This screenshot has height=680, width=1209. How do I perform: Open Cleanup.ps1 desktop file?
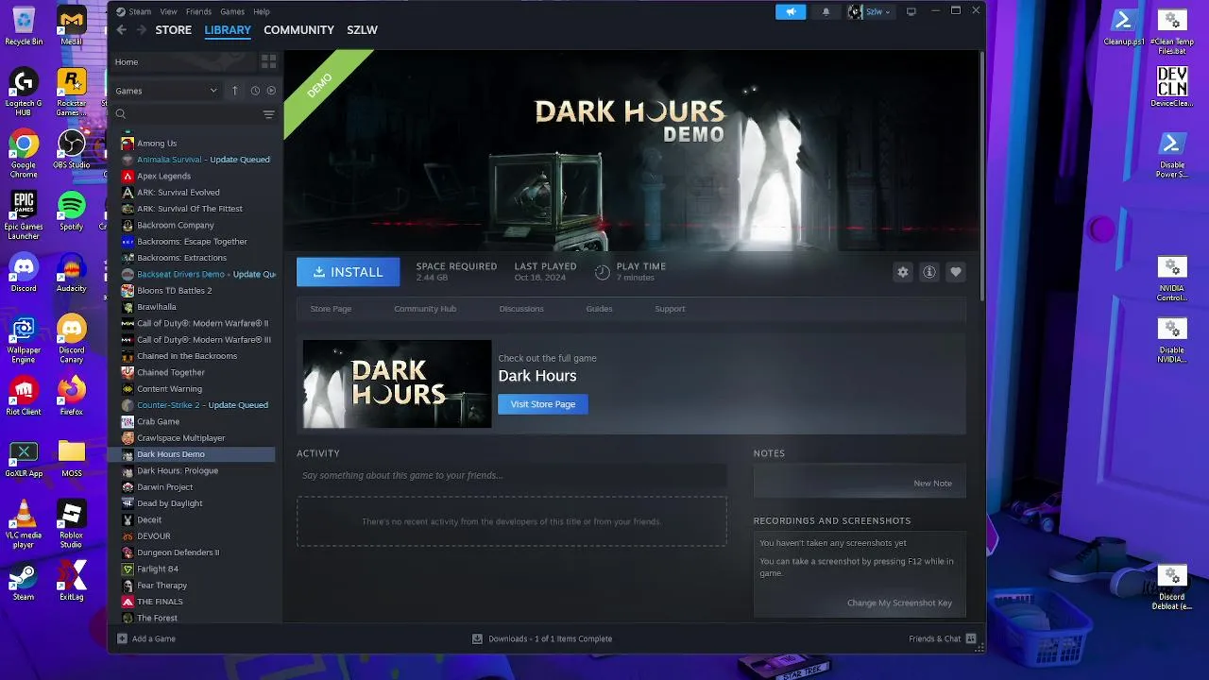(x=1124, y=26)
